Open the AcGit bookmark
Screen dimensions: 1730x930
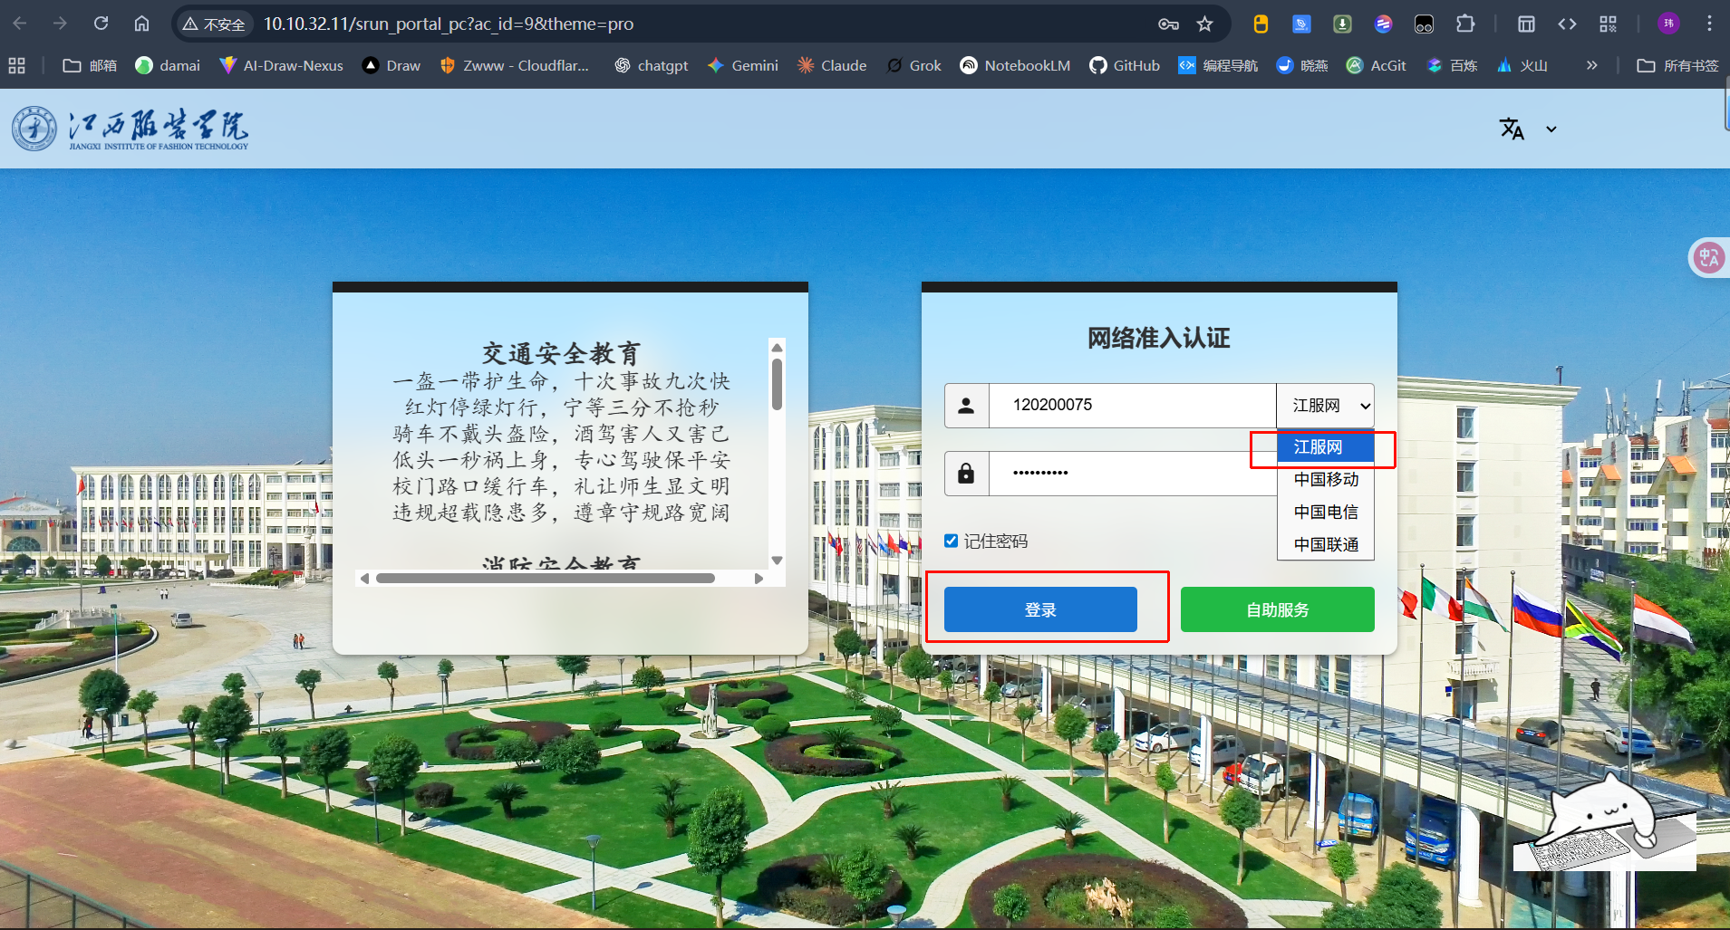(1376, 65)
